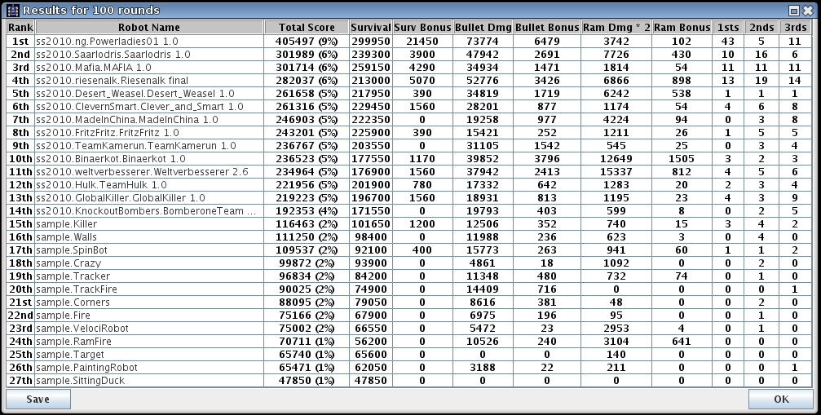Screen dimensions: 821x415
Task: Click the Rank column header
Action: (x=20, y=28)
